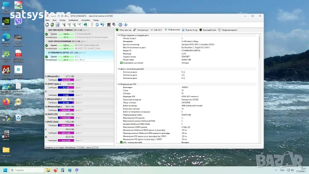Switch to the Общ преглед tab
Image resolution: width=309 pixels, height=174 pixels.
tap(124, 30)
